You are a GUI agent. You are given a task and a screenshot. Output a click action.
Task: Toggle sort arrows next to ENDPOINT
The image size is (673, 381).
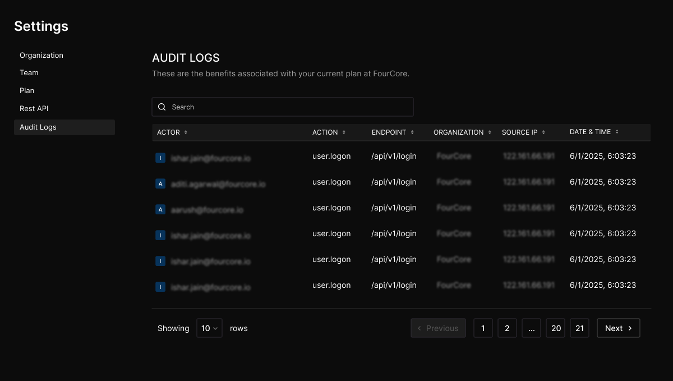412,132
